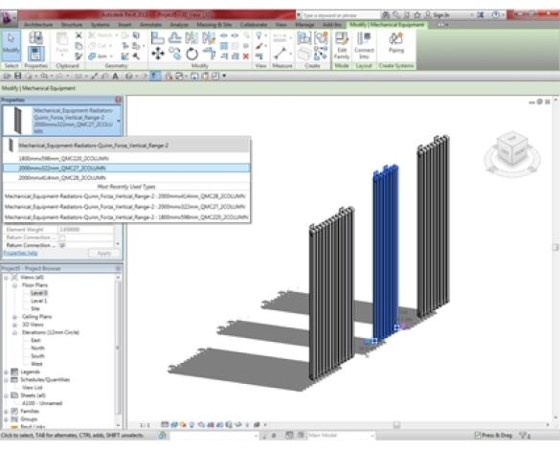Open the Architecture ribbon tab
560x451 pixels.
click(38, 25)
